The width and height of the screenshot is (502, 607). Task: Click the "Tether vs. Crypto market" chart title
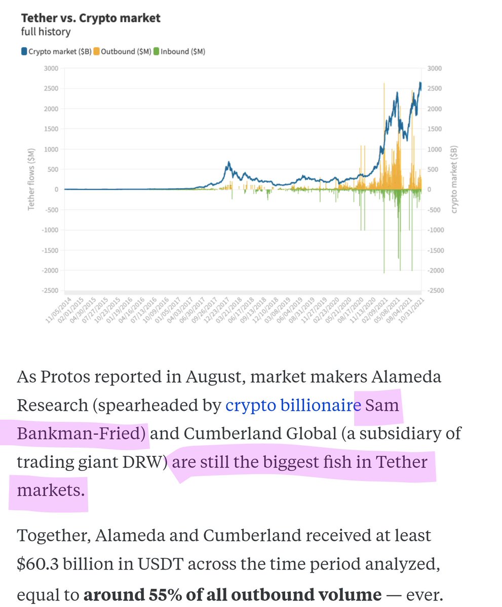click(91, 18)
